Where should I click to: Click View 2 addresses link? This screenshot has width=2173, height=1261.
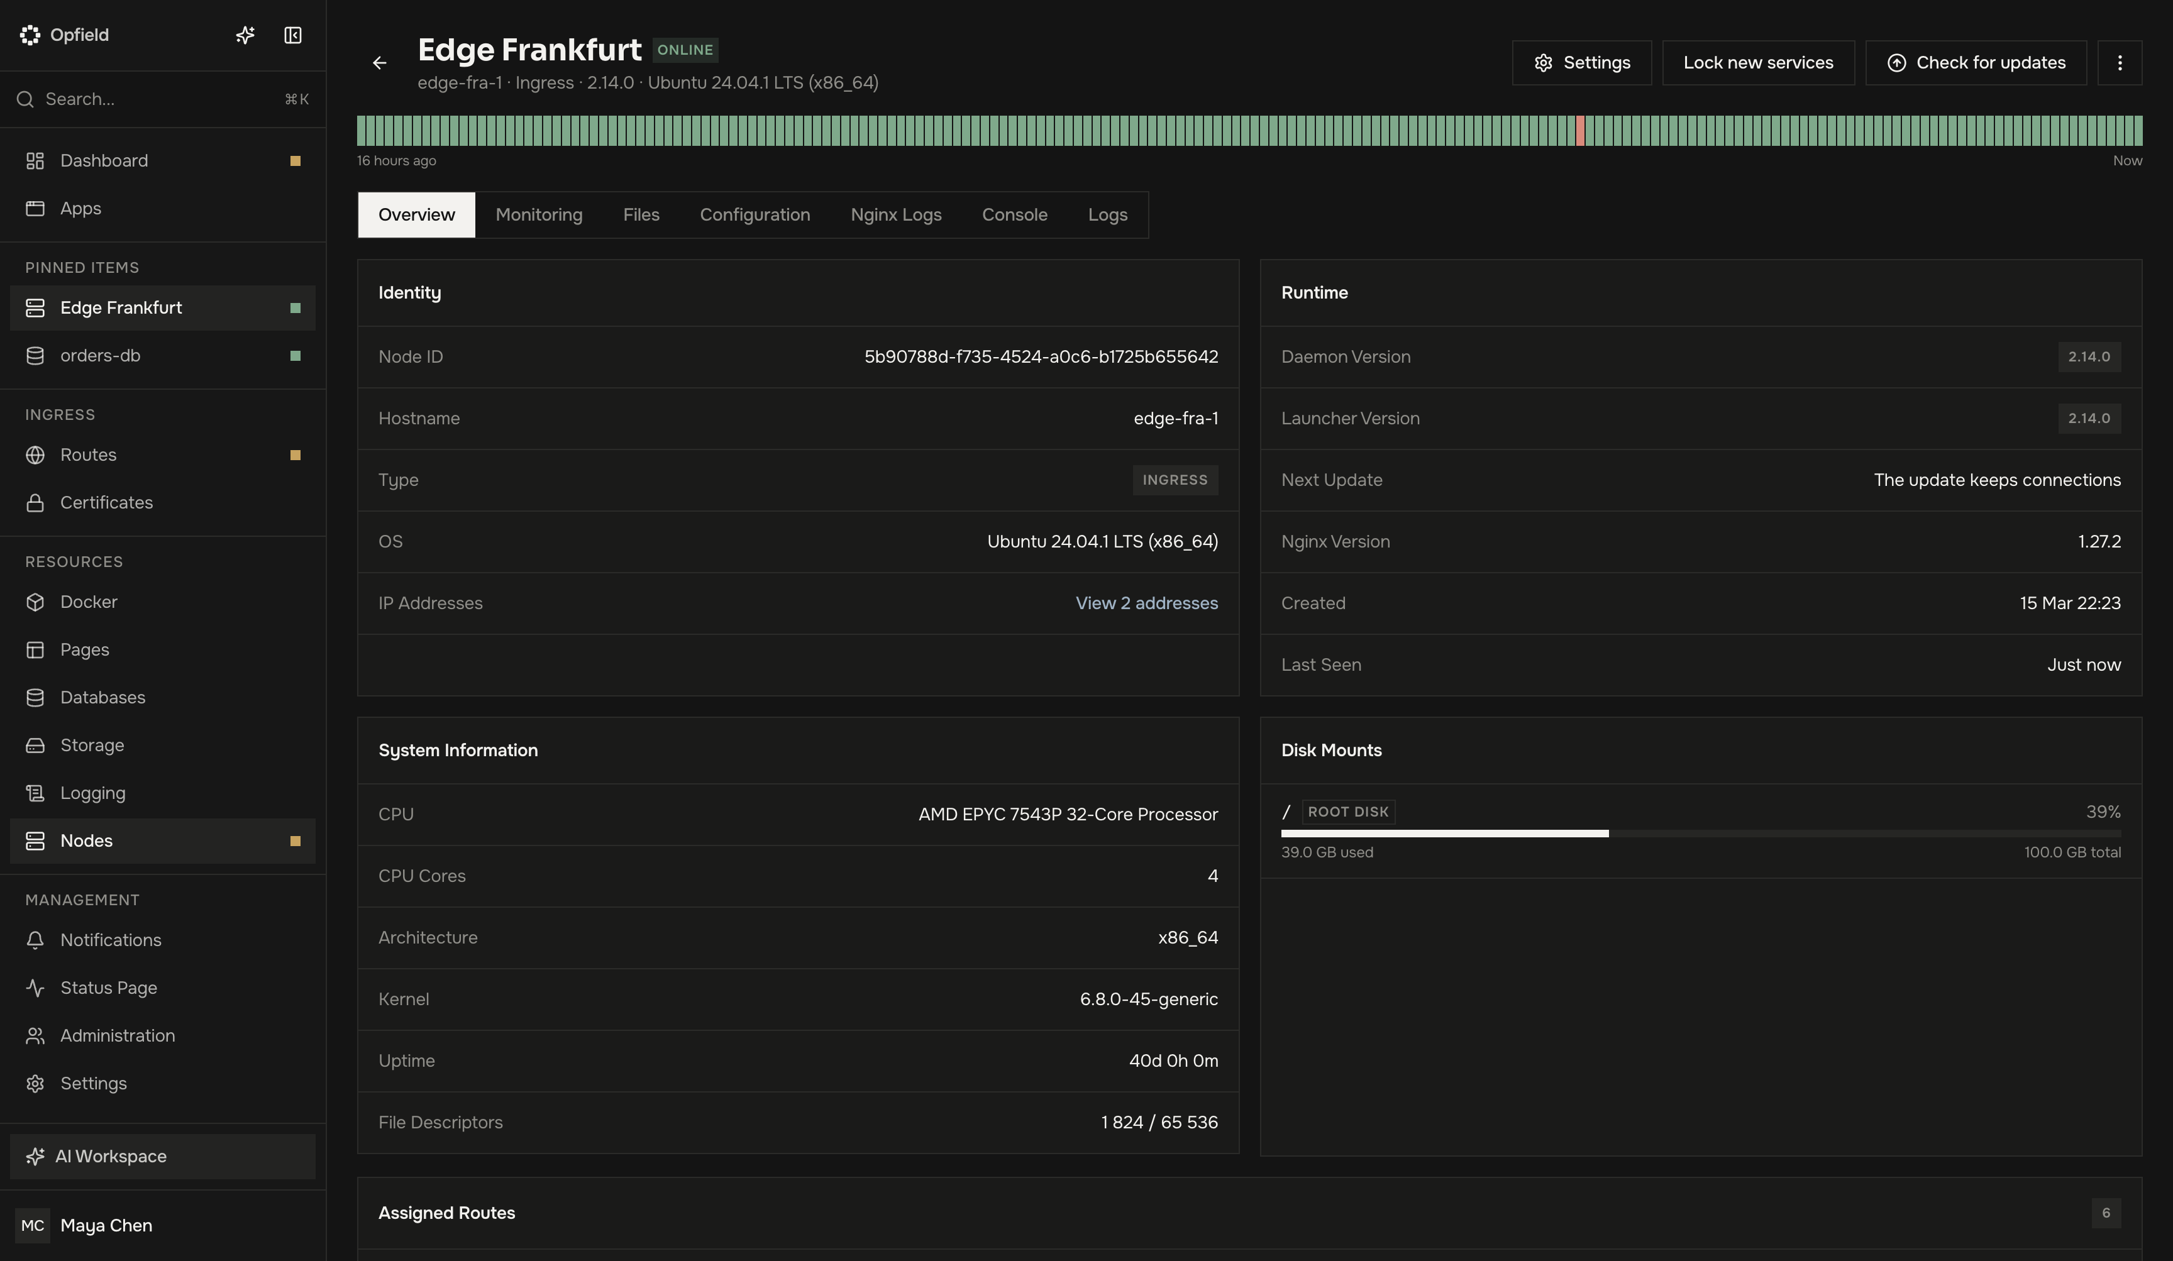coord(1146,603)
